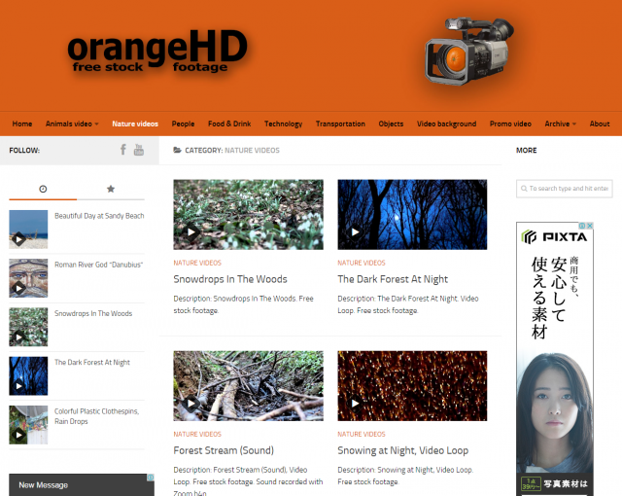Play the Snowing at Night video thumbnail
The image size is (622, 496).
412,385
